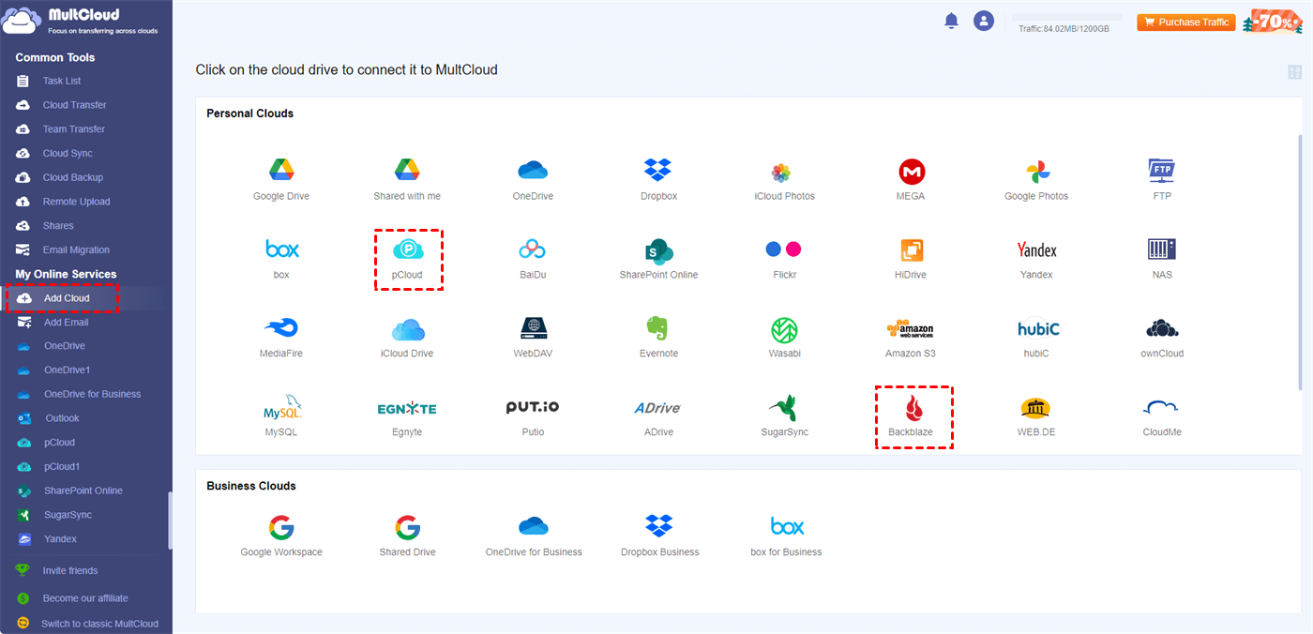The height and width of the screenshot is (634, 1313).
Task: Select the Shared with me drive
Action: (x=407, y=179)
